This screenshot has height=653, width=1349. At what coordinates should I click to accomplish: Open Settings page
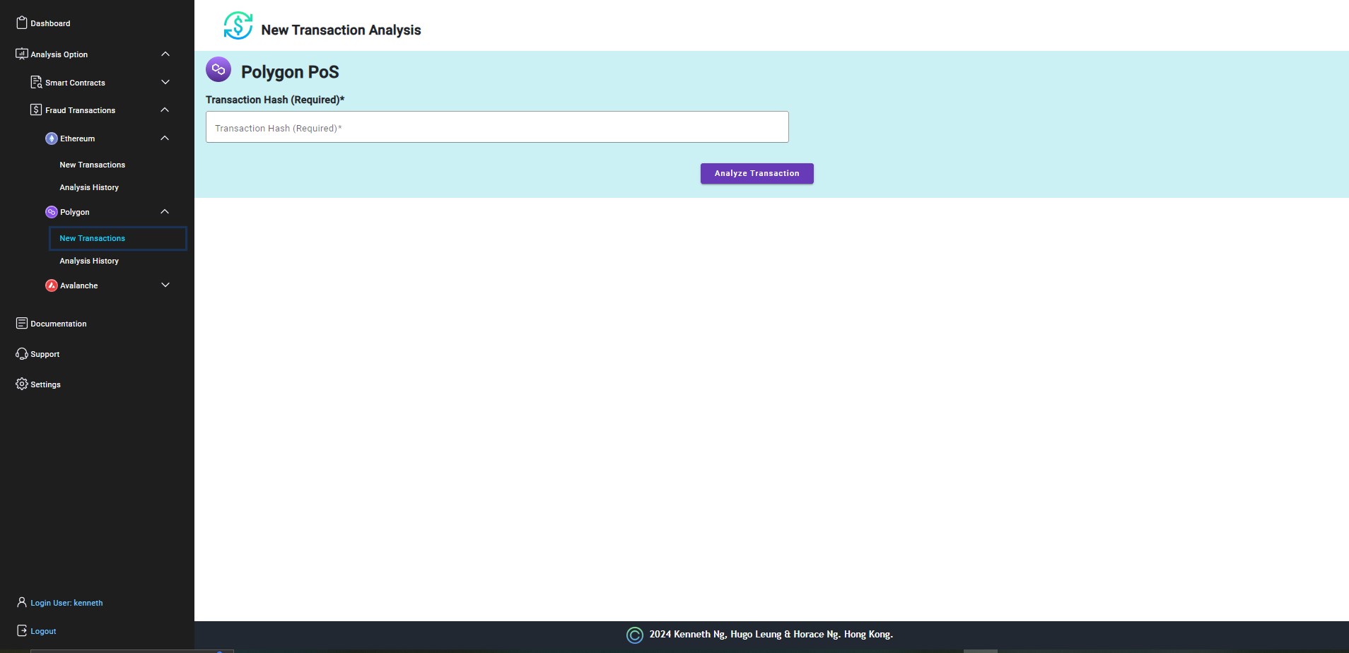(x=46, y=384)
